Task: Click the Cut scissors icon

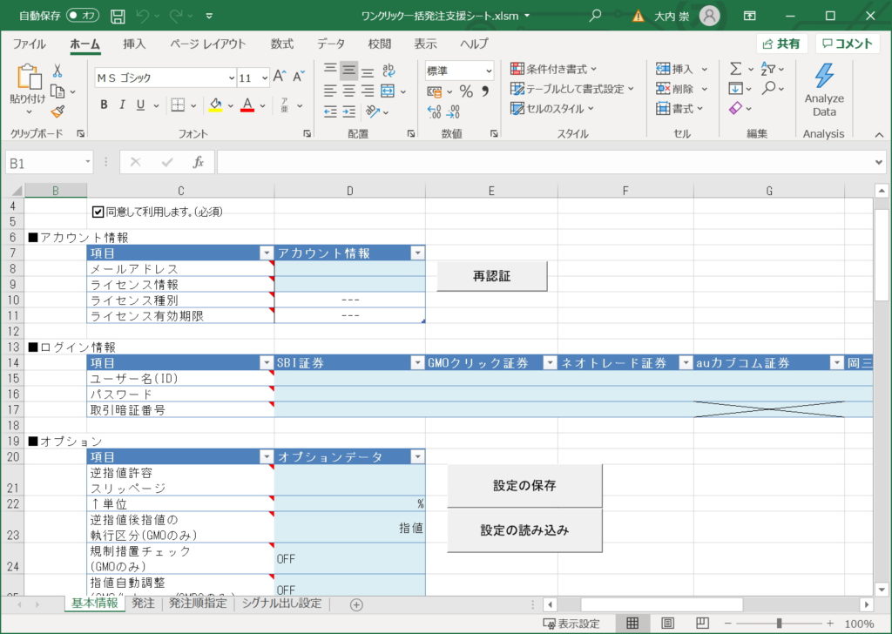Action: 57,71
